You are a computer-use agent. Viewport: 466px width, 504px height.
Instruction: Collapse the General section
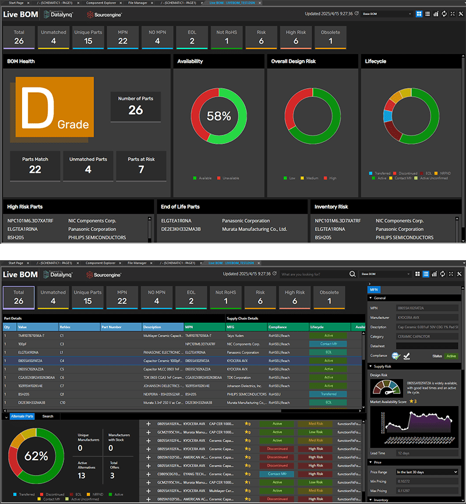click(370, 298)
